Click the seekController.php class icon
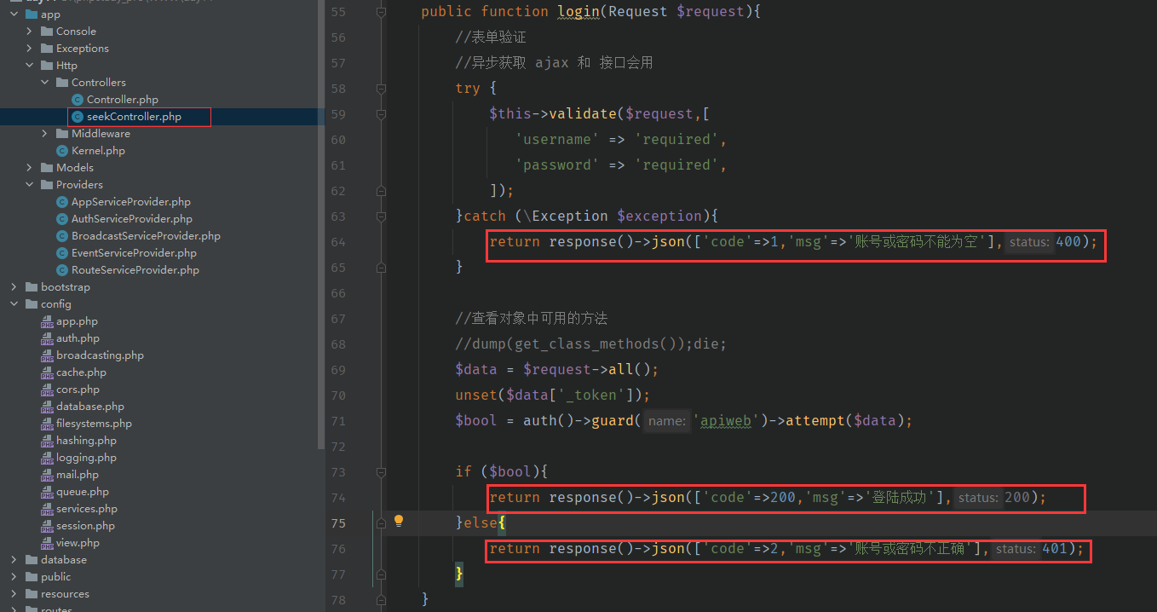 (x=78, y=116)
